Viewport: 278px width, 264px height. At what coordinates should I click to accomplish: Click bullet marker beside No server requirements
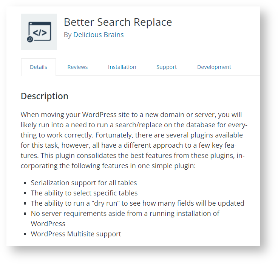click(25, 214)
